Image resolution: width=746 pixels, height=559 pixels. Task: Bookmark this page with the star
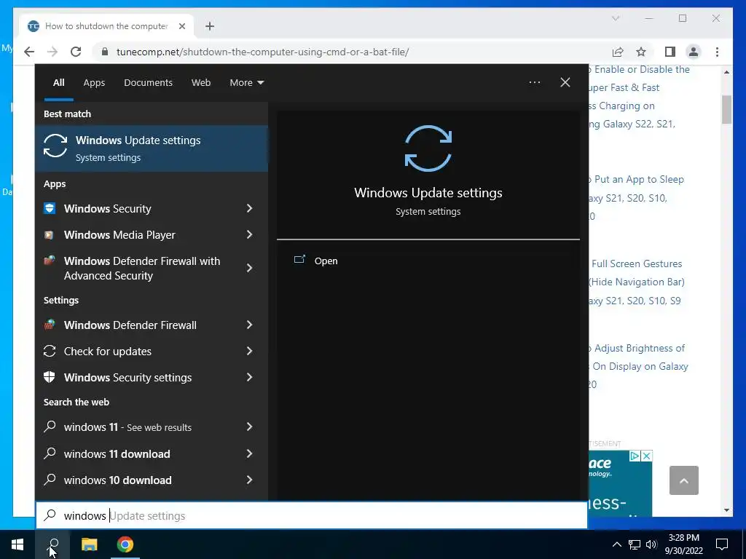pyautogui.click(x=641, y=52)
